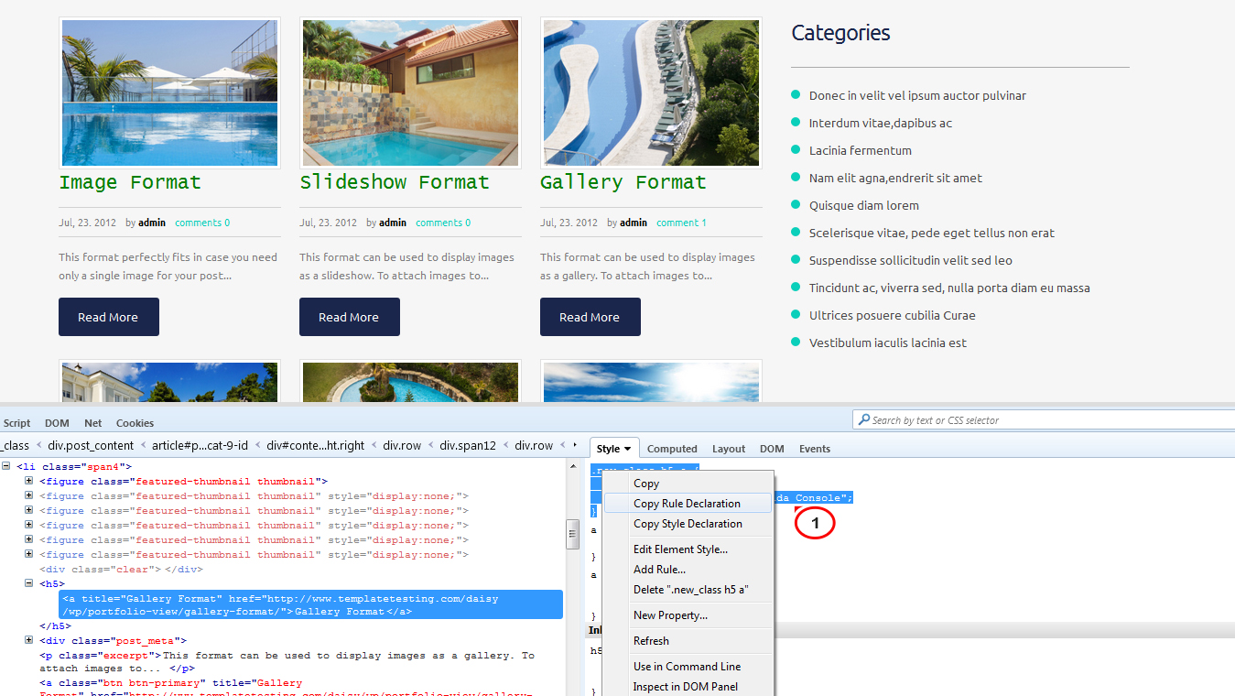The image size is (1235, 696).
Task: Collapse the li class span4 node
Action: (x=6, y=466)
